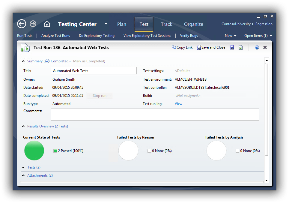Image resolution: width=289 pixels, height=203 pixels.
Task: Click the vertical scrollbar thumb
Action: 267,109
